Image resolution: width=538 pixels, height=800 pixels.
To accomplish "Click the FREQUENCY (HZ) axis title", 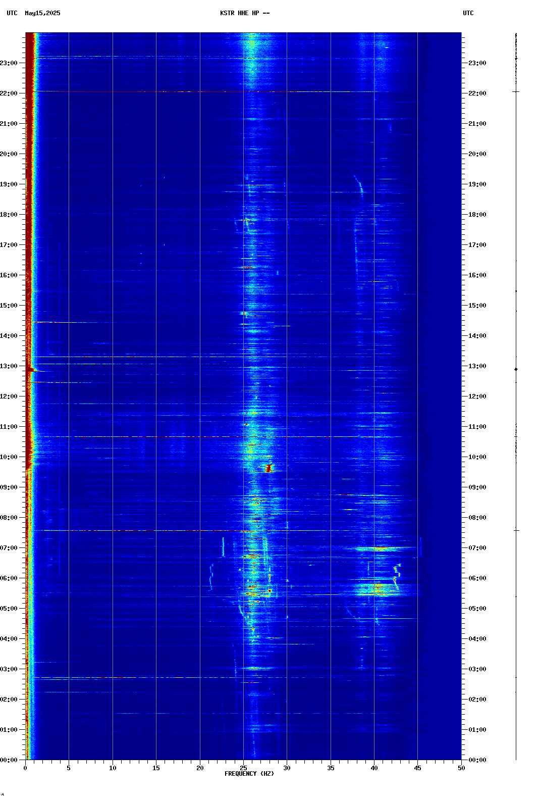I will pos(249,774).
